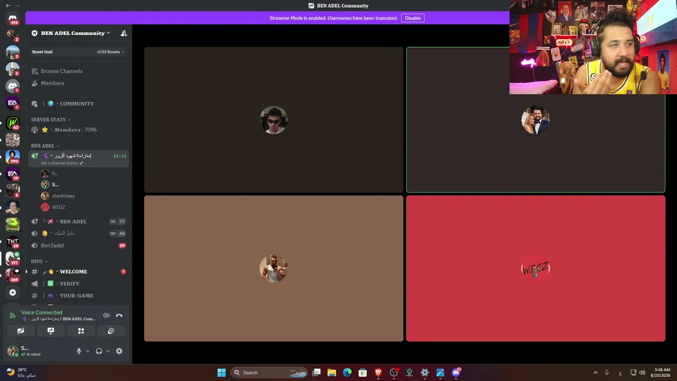This screenshot has width=677, height=381.
Task: Open the voice connection signal details icon
Action: [x=13, y=315]
